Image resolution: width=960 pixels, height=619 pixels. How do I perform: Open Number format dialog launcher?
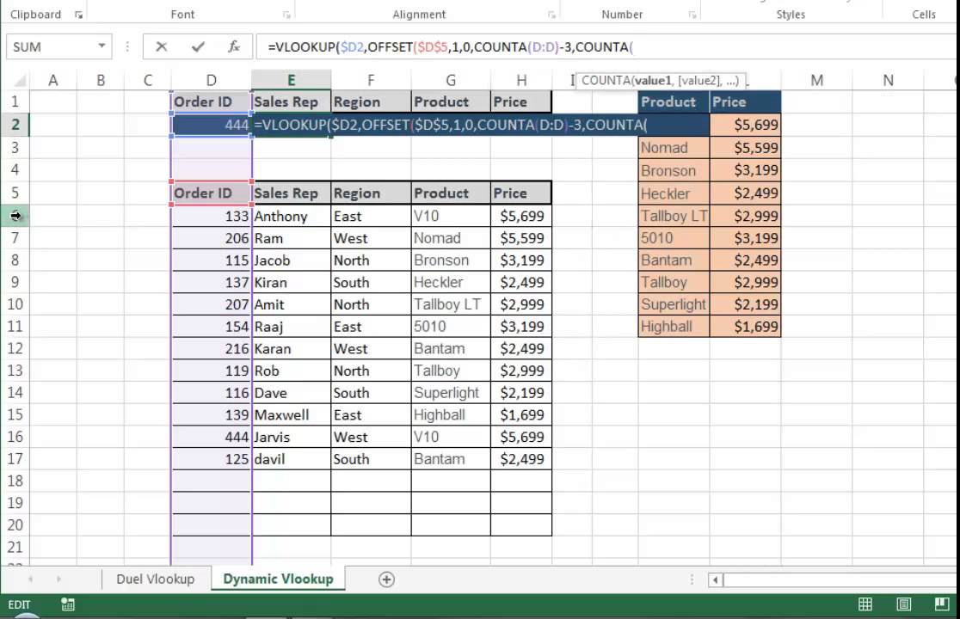(x=692, y=15)
